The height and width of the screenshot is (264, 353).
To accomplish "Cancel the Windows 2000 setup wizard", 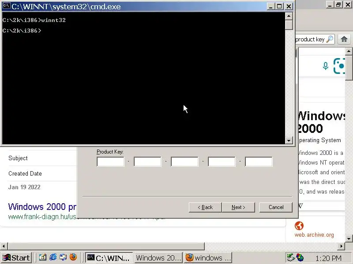I will pyautogui.click(x=276, y=207).
